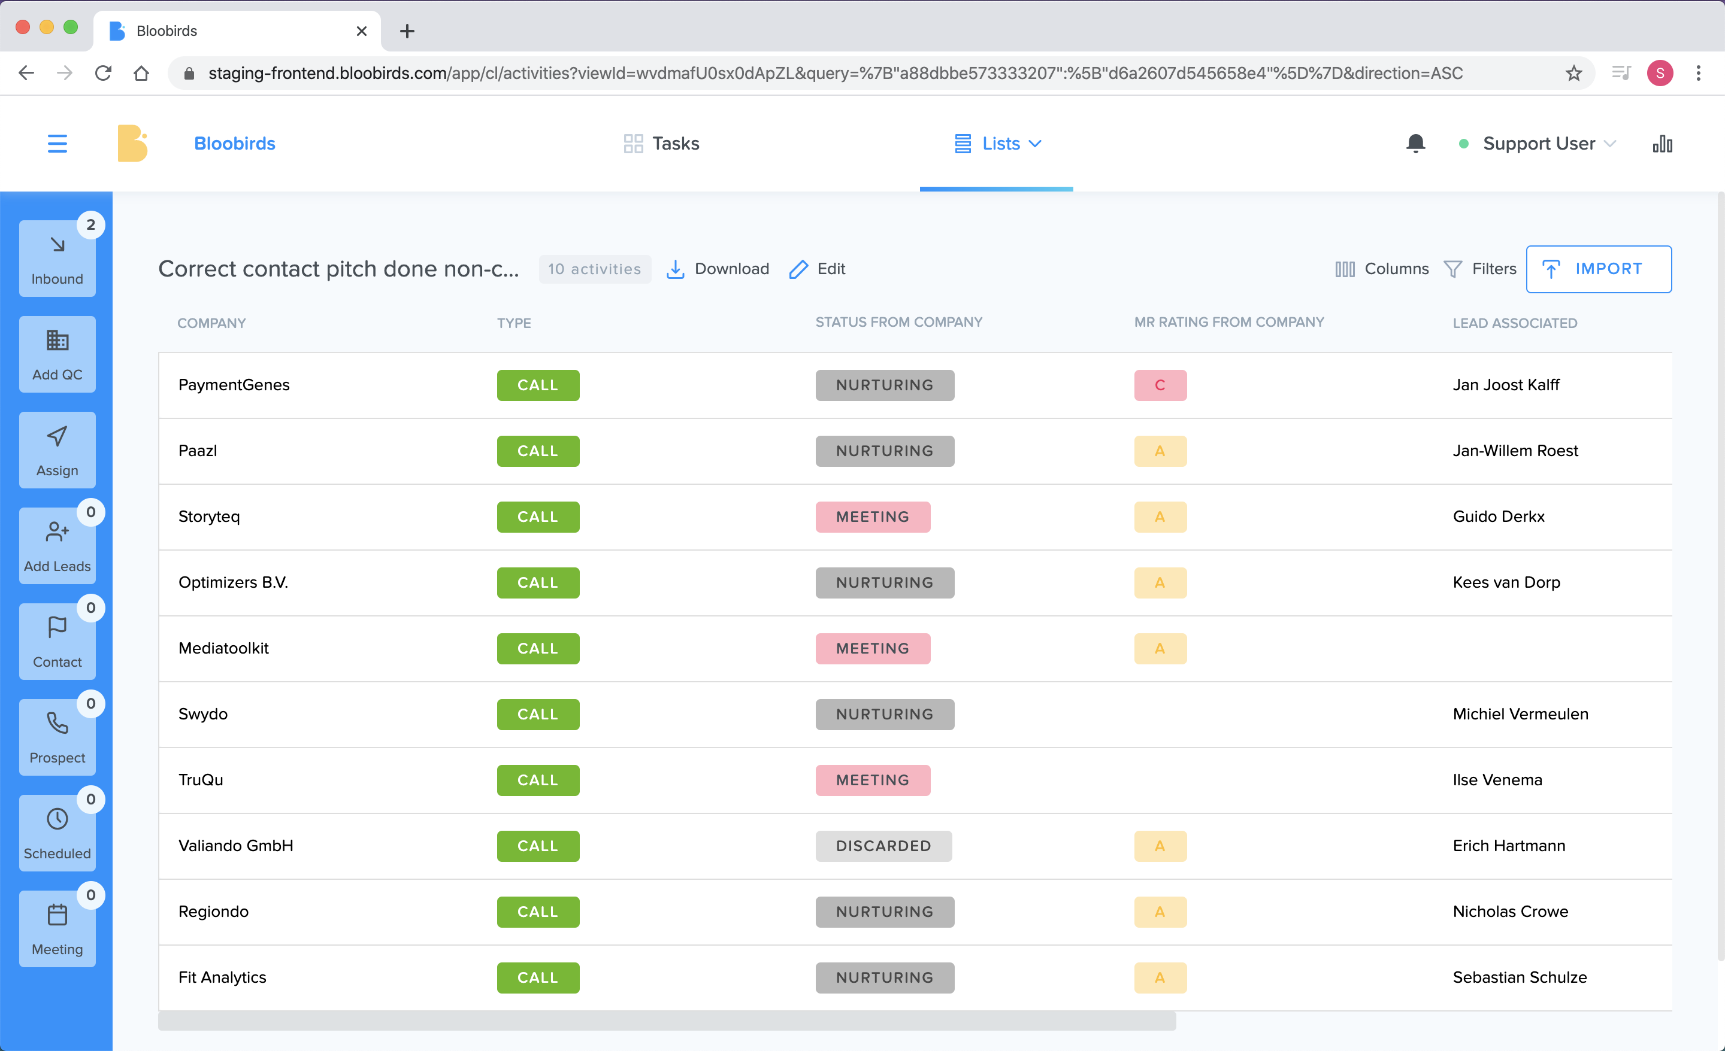Viewport: 1725px width, 1051px height.
Task: Open the Swydo company row
Action: coord(915,713)
